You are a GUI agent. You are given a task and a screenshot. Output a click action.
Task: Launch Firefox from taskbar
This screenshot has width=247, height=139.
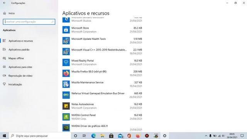138,136
